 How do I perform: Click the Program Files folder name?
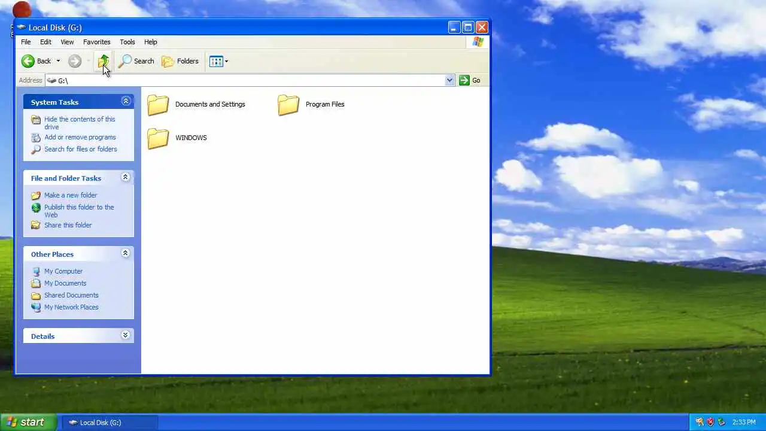click(x=325, y=104)
